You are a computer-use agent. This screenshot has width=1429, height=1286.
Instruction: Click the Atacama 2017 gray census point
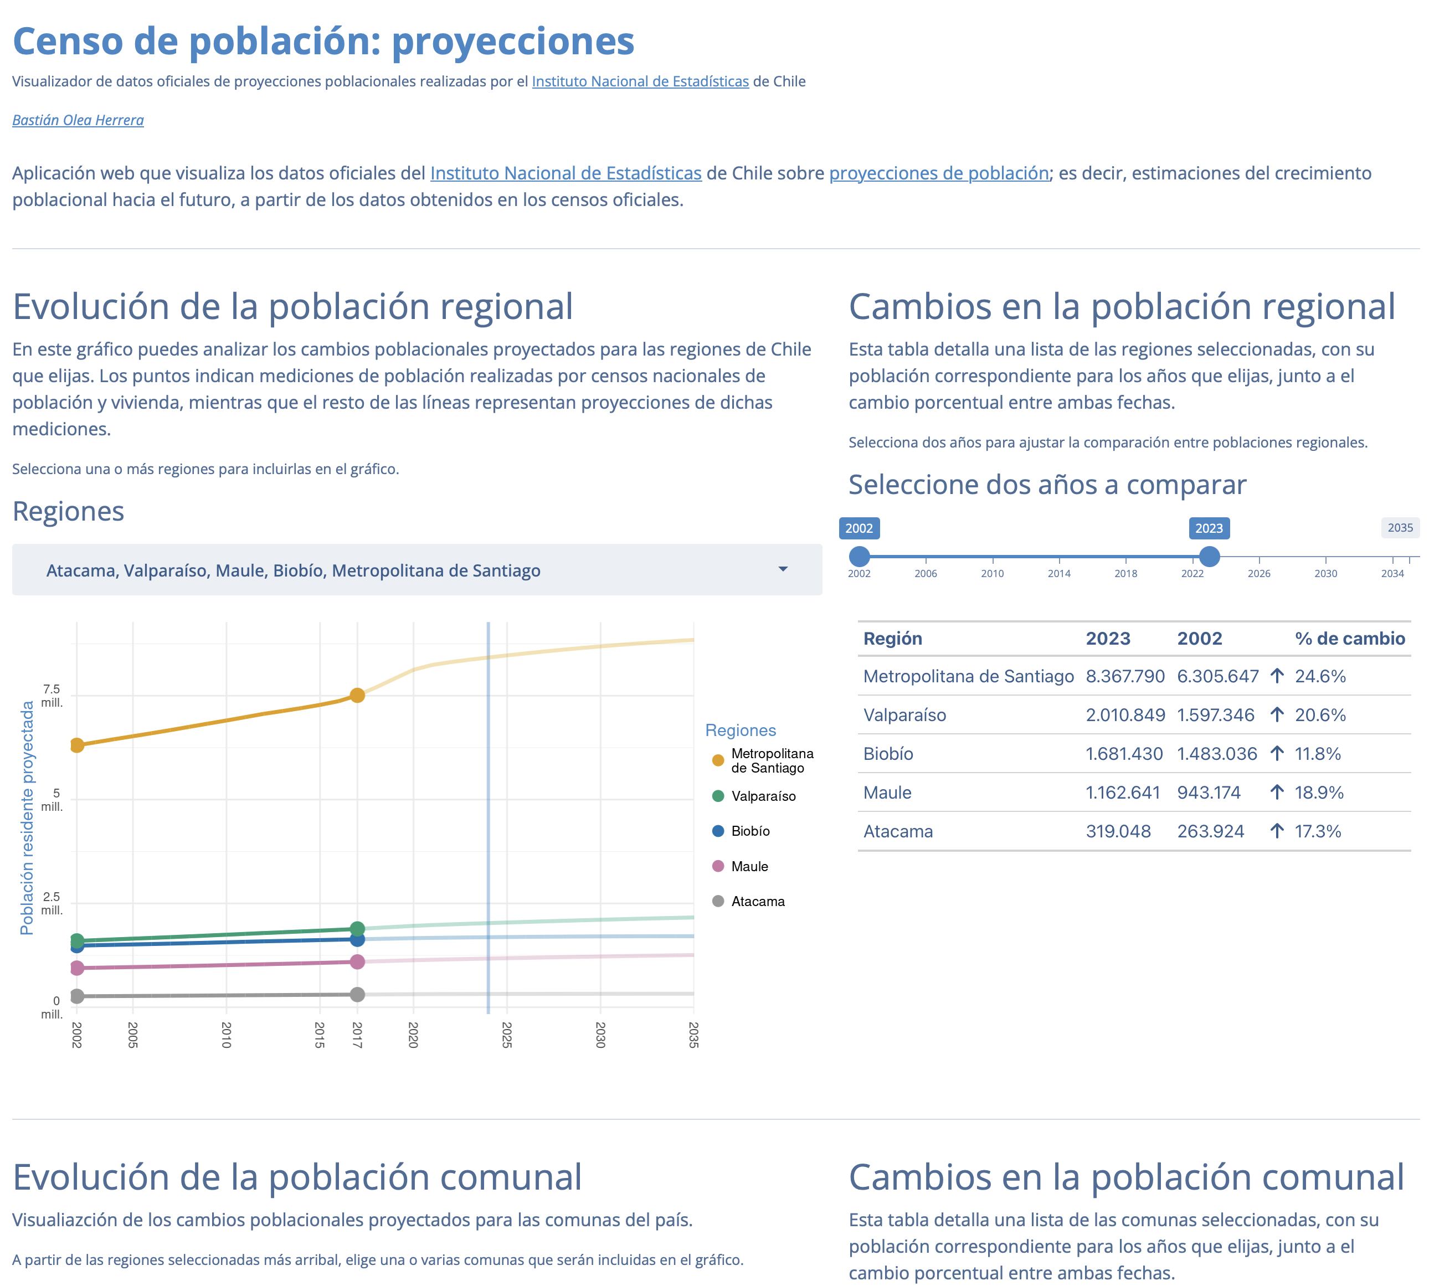(358, 994)
